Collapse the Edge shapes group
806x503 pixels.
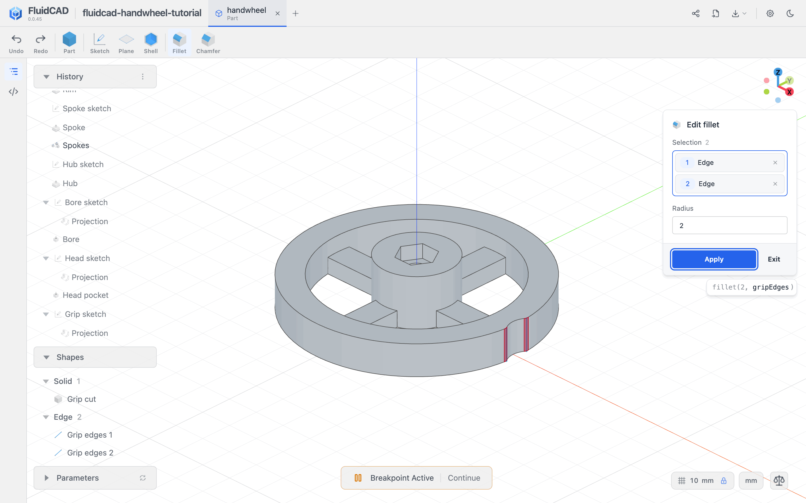pos(46,417)
